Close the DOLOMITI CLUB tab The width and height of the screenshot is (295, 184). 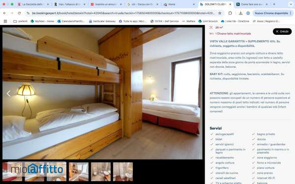[230, 4]
